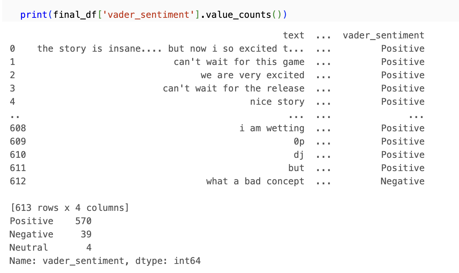Click the row index 610

[x=18, y=155]
